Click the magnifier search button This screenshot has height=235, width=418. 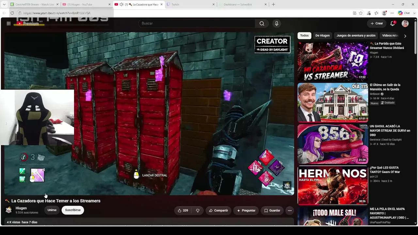262,23
